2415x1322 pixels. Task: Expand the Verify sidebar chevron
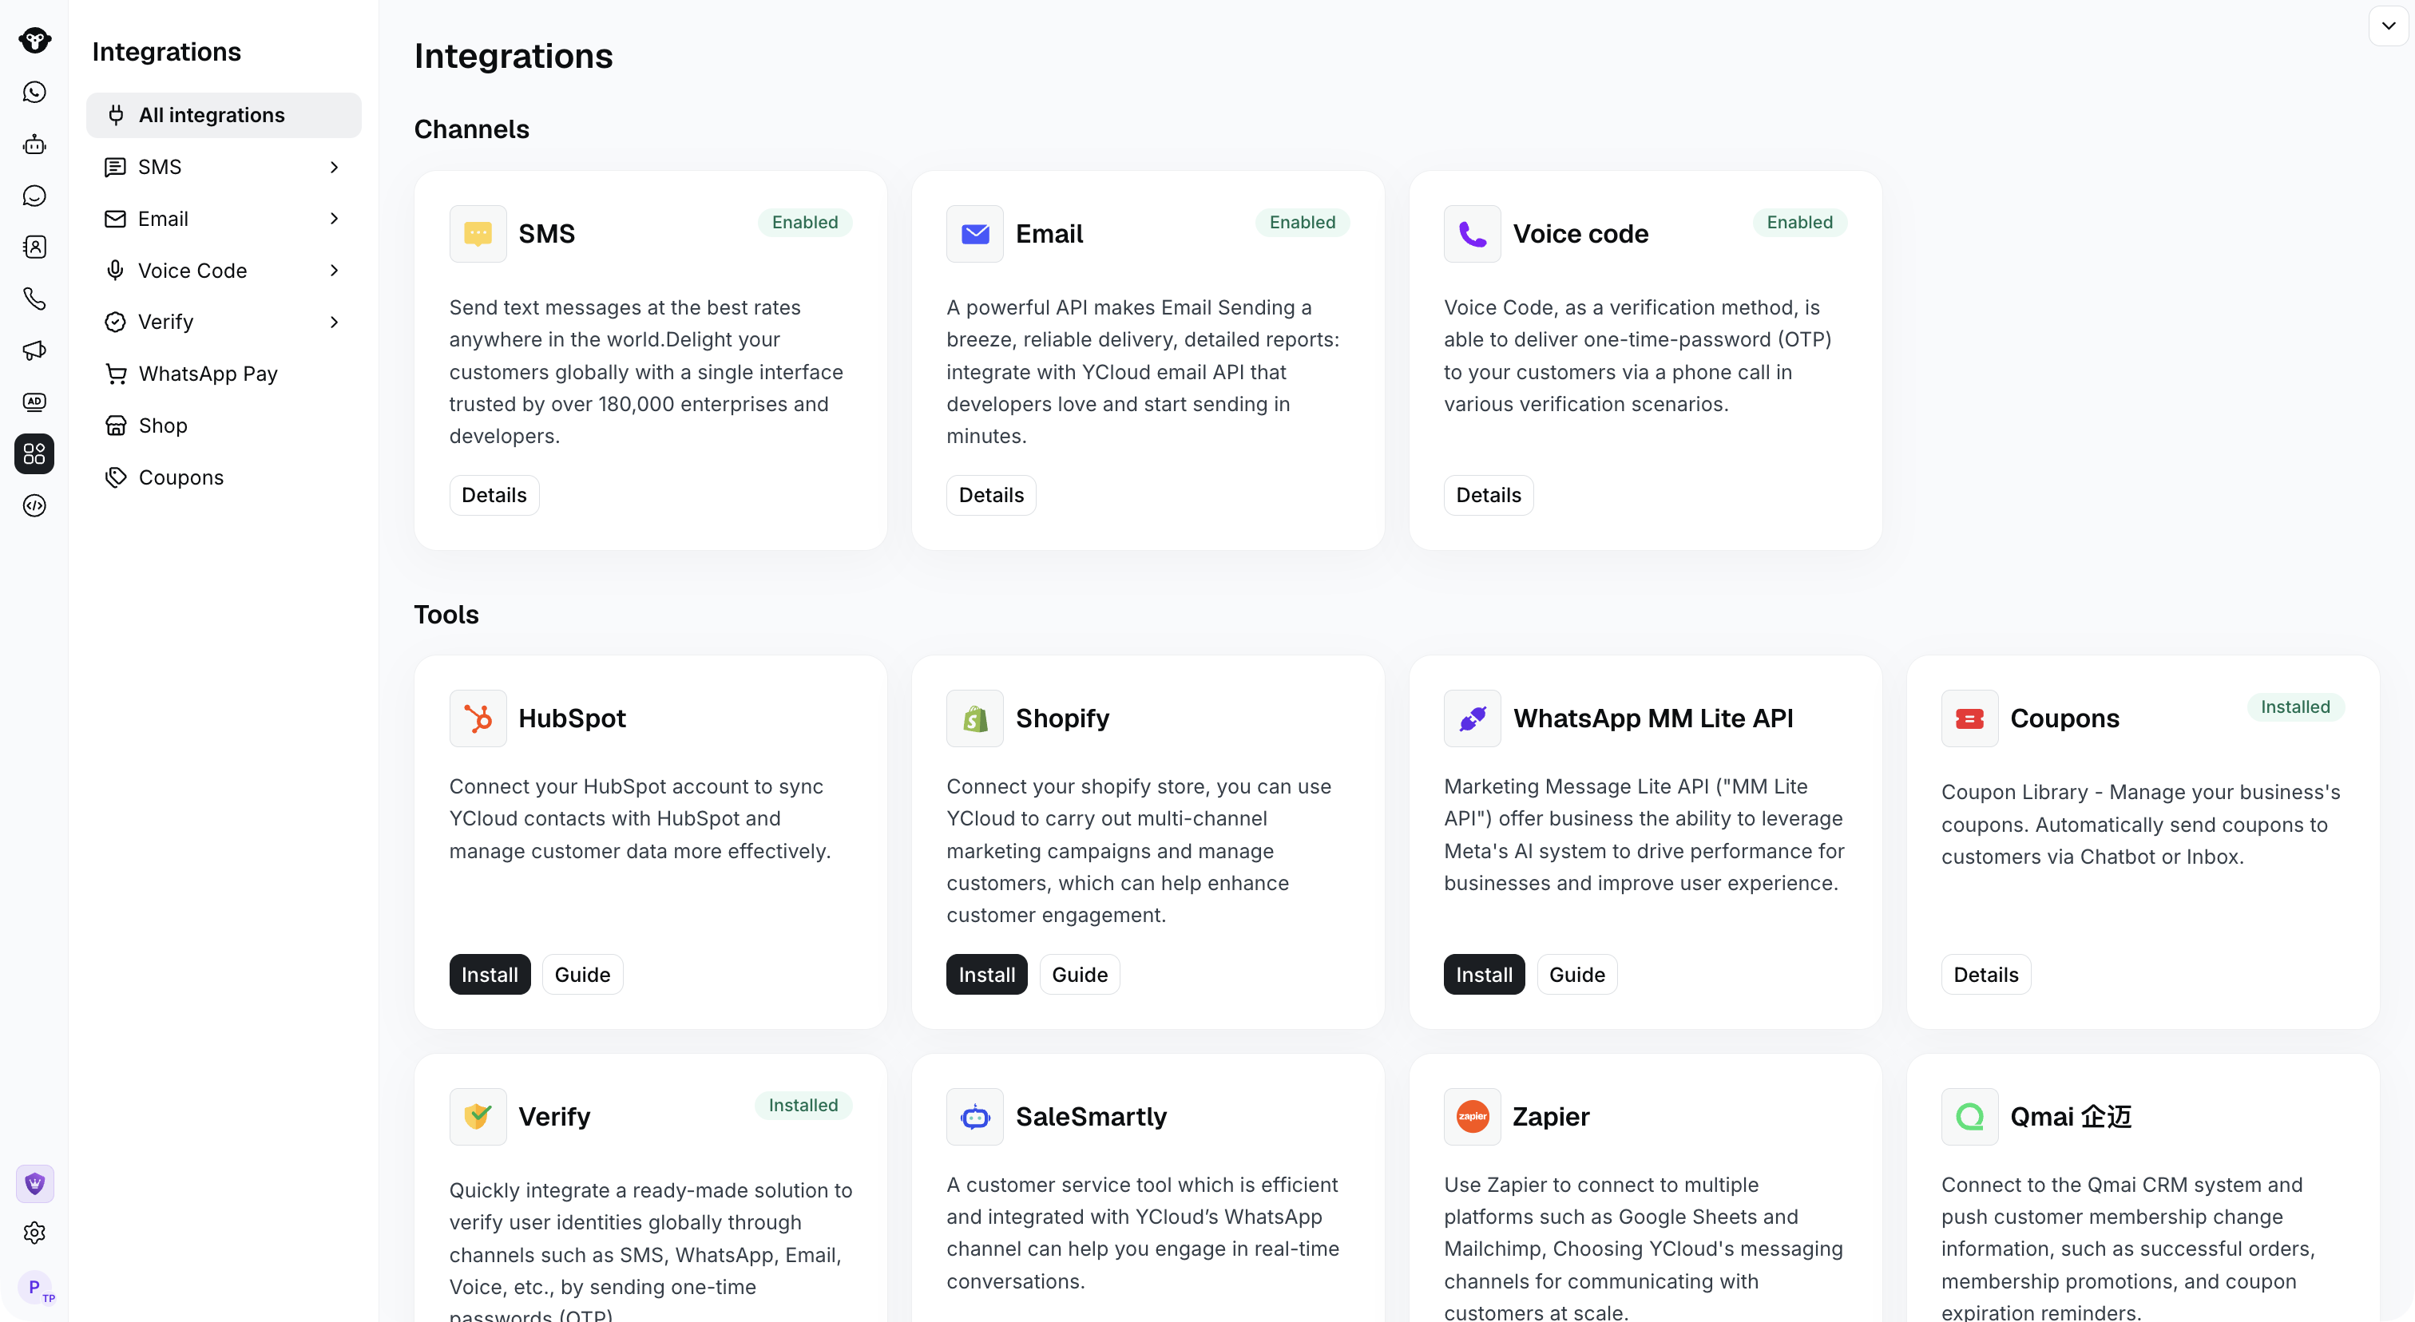pos(335,323)
